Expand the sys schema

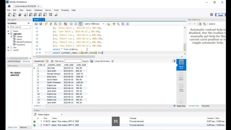point(8,47)
